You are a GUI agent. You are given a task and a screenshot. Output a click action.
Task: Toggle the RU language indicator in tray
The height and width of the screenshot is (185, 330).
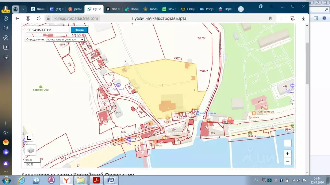(256, 180)
